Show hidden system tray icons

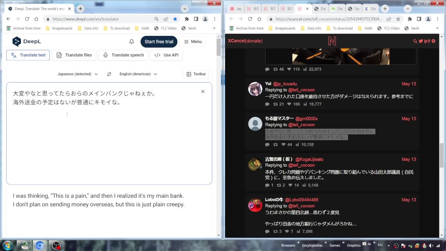tap(389, 245)
